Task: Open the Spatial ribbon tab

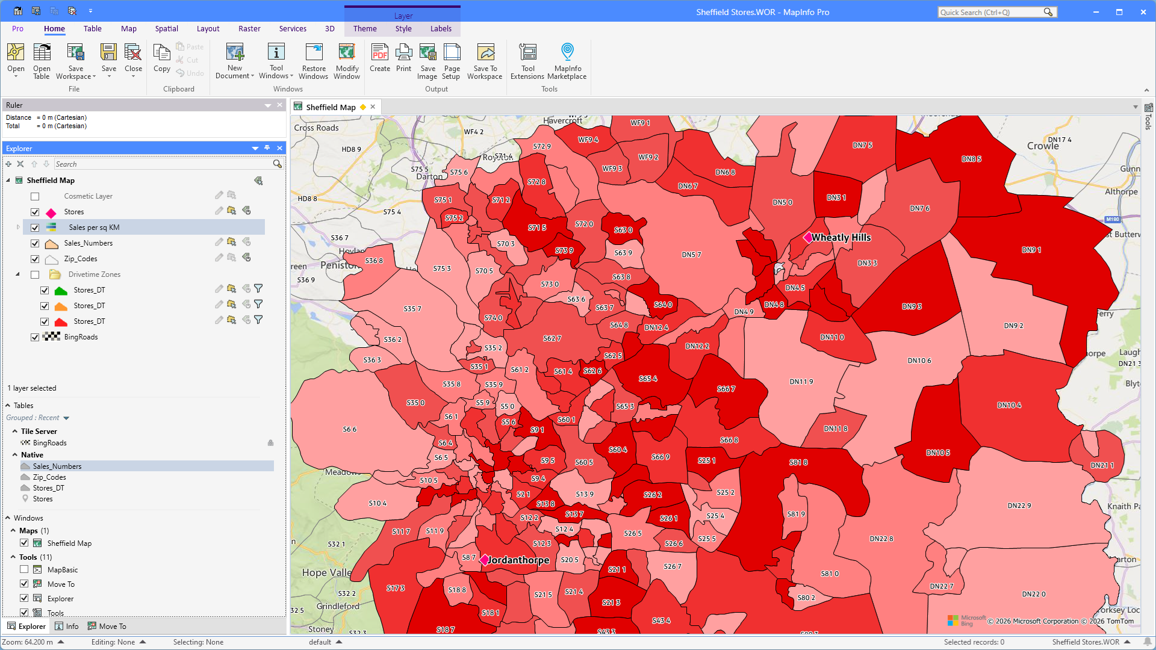Action: tap(166, 28)
